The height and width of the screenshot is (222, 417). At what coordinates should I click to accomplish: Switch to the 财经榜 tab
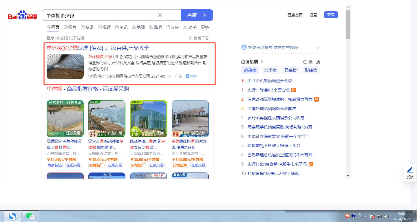point(311,70)
